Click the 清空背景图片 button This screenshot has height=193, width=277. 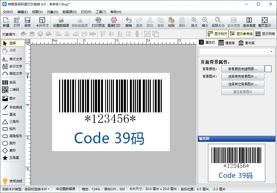[243, 92]
